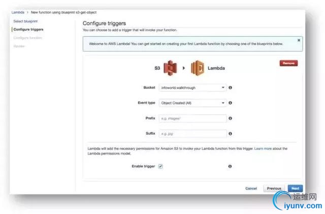Click into the Prefix text field
This screenshot has width=325, height=214.
[192, 118]
